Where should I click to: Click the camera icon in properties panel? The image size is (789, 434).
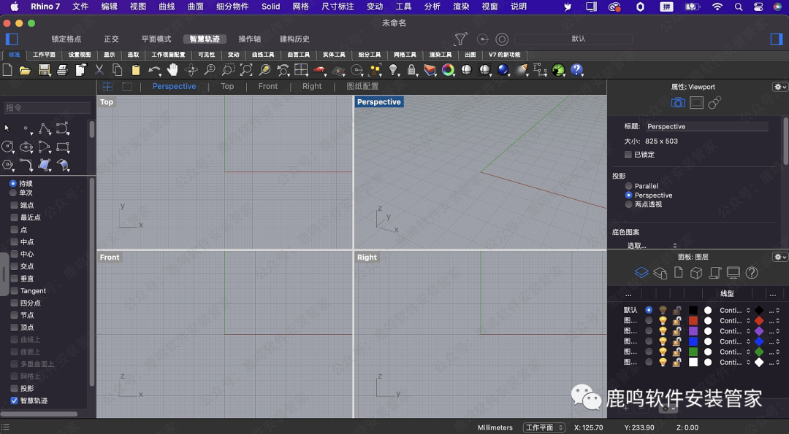(678, 103)
